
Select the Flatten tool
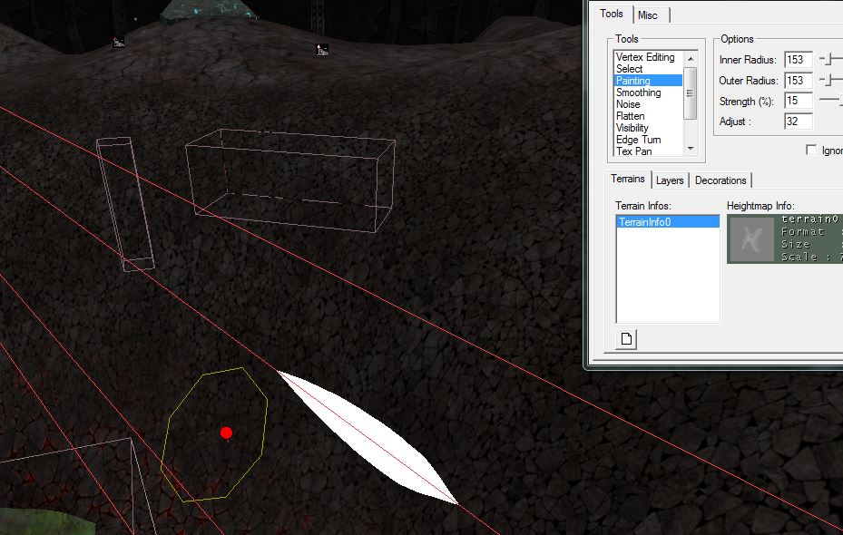(x=630, y=116)
